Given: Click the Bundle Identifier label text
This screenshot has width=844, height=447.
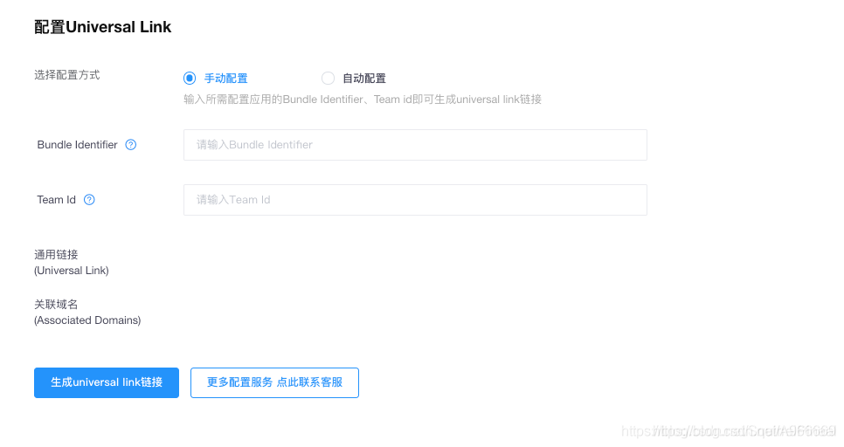Looking at the screenshot, I should pyautogui.click(x=77, y=145).
